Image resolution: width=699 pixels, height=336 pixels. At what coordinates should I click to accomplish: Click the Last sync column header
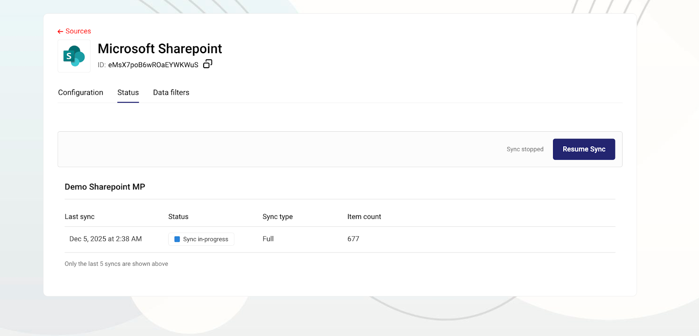[x=80, y=217]
